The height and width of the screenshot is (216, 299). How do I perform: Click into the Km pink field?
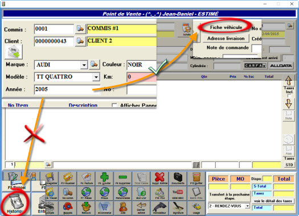[141, 77]
